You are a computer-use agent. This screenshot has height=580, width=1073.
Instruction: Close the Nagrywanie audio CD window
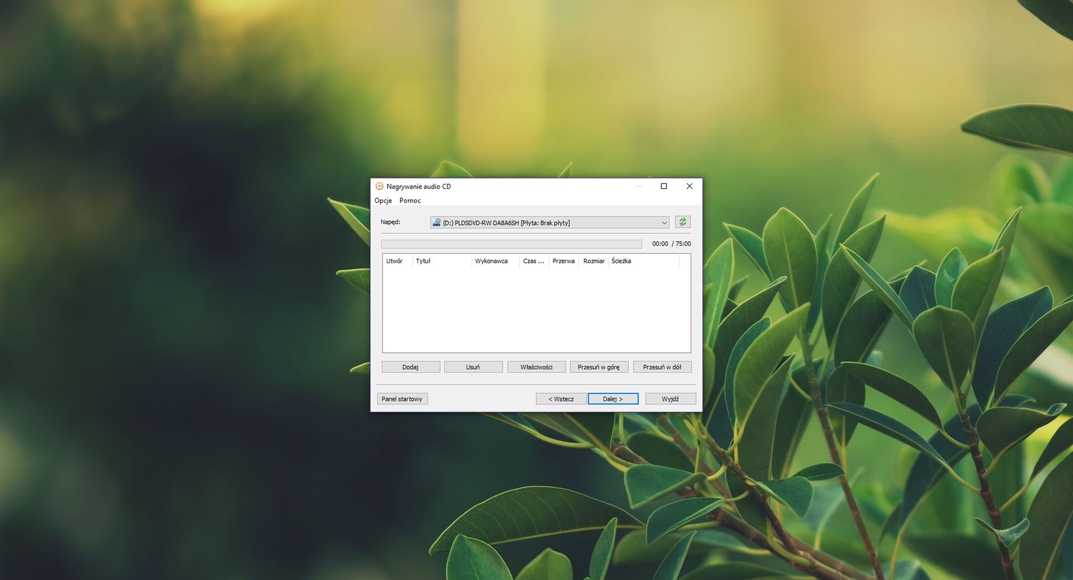point(689,186)
